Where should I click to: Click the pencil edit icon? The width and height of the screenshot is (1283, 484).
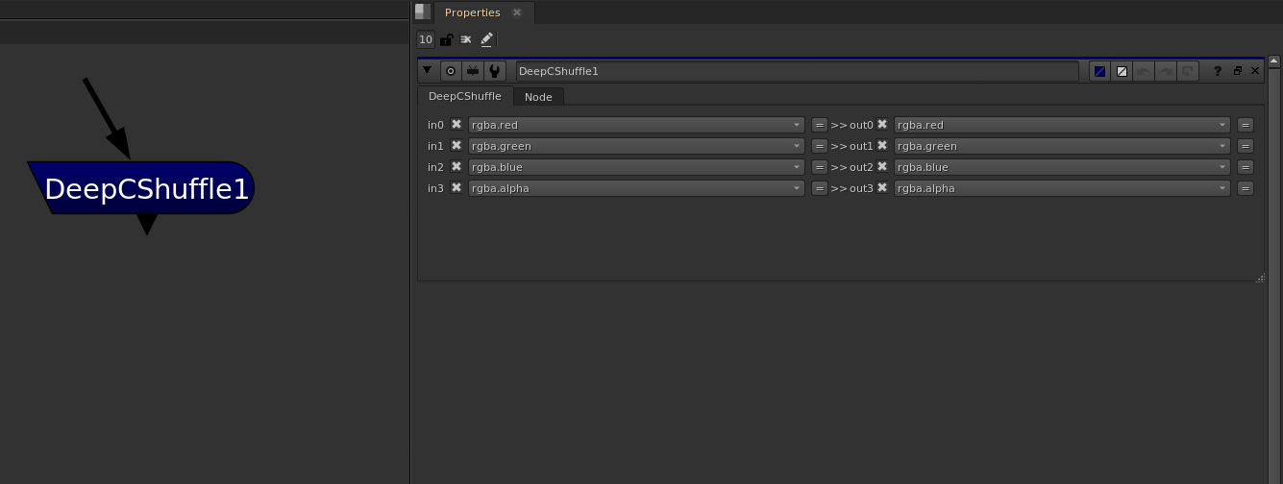click(486, 39)
